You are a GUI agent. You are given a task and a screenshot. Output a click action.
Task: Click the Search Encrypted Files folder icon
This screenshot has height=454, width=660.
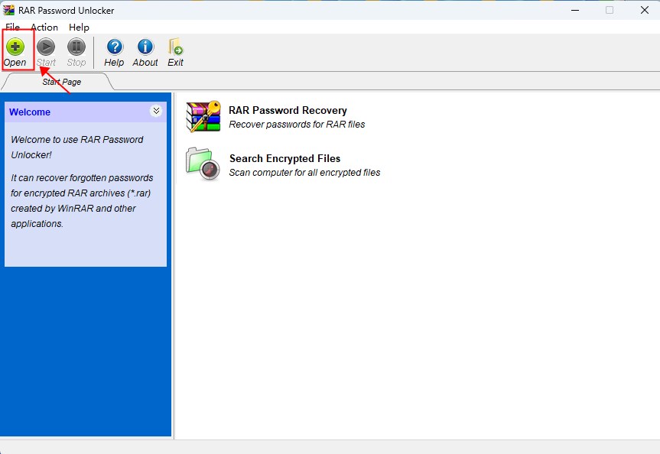click(x=203, y=164)
